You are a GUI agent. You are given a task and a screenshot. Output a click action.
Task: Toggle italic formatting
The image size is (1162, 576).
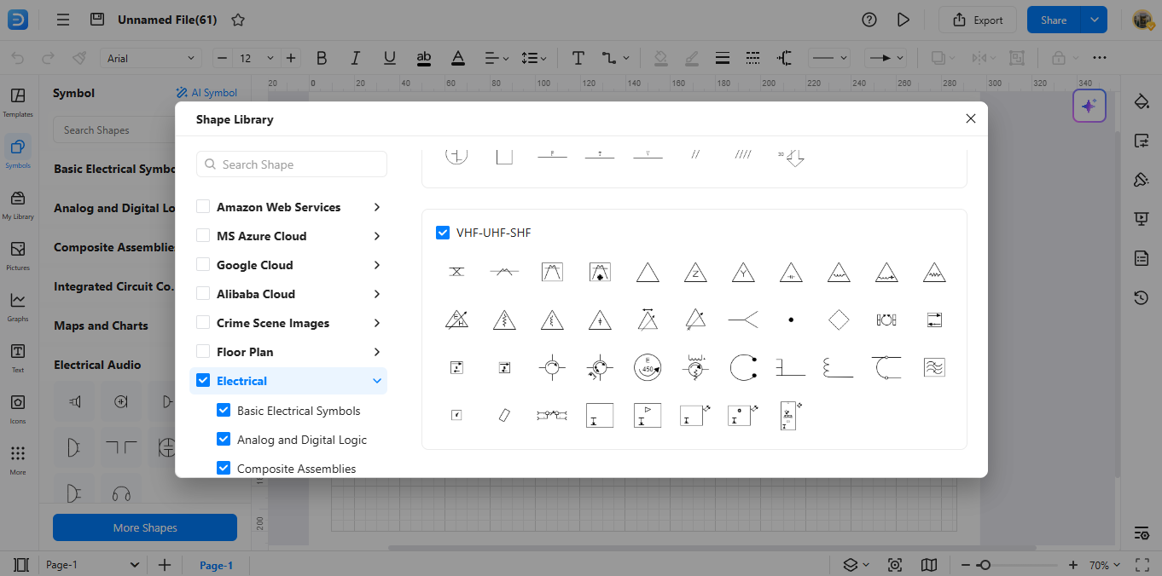356,58
